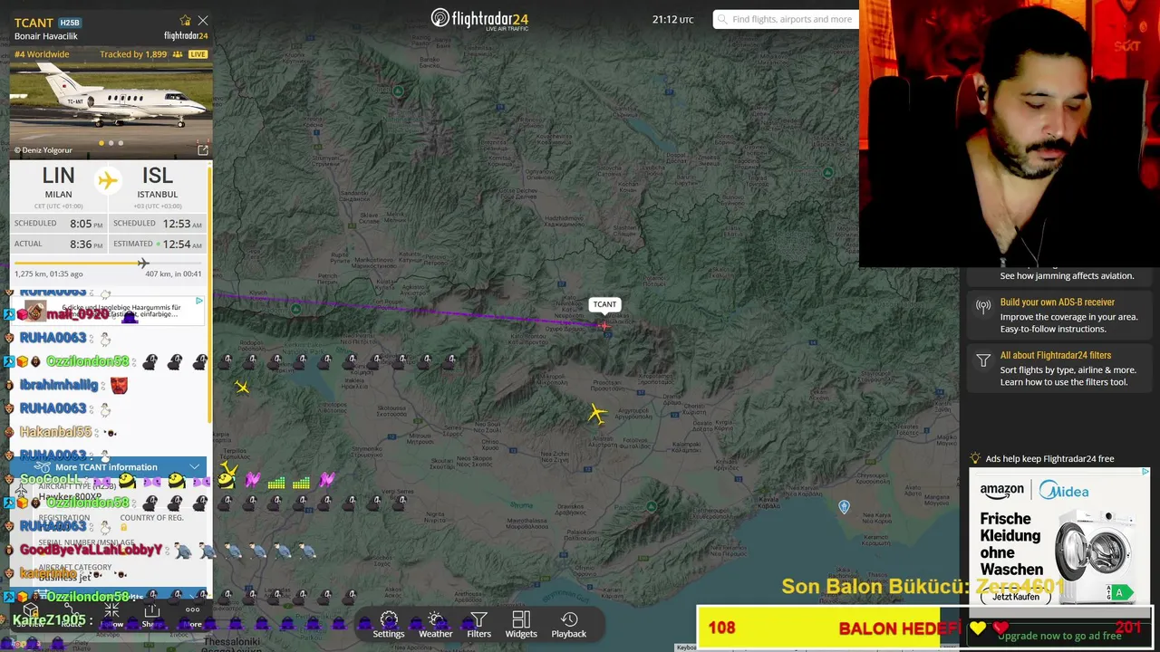The width and height of the screenshot is (1160, 652).
Task: Click the lightbulb icon by ads notice
Action: click(x=976, y=459)
